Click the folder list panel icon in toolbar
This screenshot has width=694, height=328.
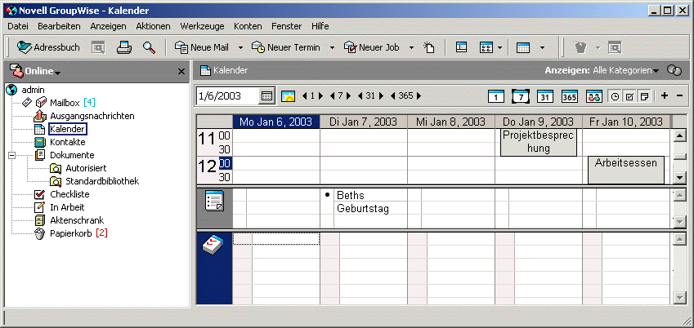(461, 47)
